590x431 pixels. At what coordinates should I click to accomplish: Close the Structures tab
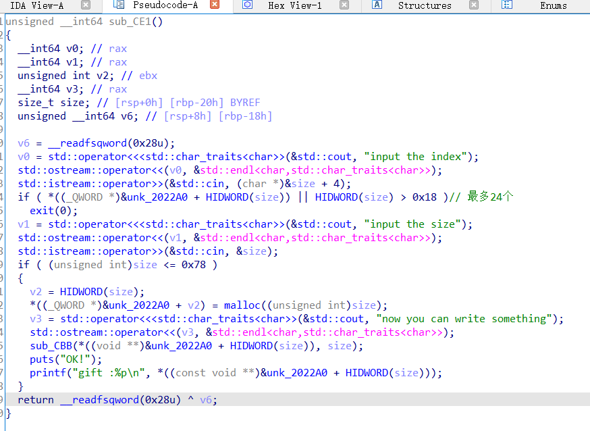[x=474, y=5]
